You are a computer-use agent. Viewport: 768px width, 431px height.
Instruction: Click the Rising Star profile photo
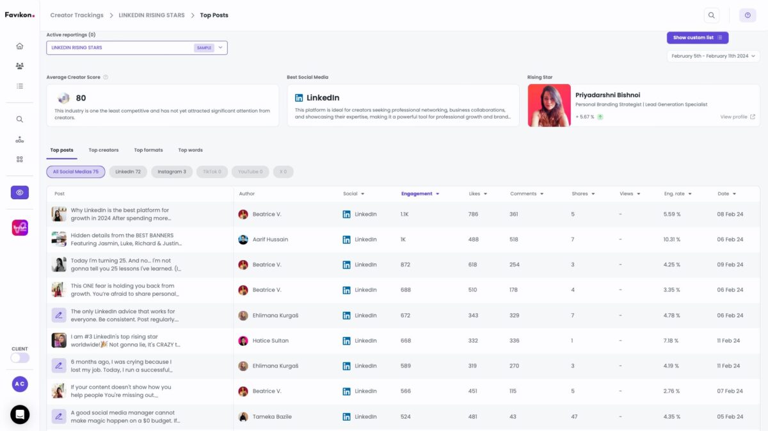click(x=548, y=104)
